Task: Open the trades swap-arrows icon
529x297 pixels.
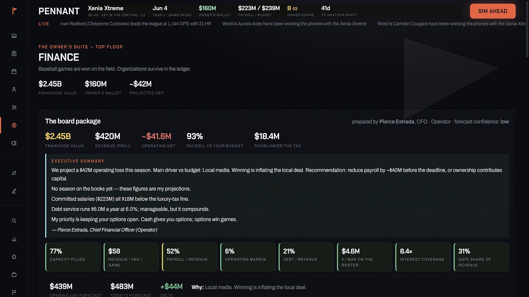Action: 14,173
